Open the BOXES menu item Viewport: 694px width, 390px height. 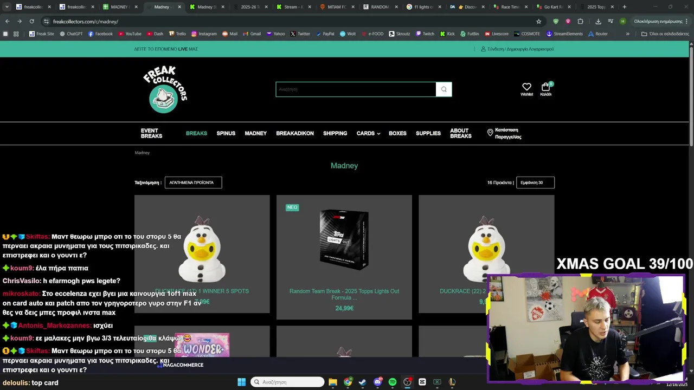click(x=397, y=133)
